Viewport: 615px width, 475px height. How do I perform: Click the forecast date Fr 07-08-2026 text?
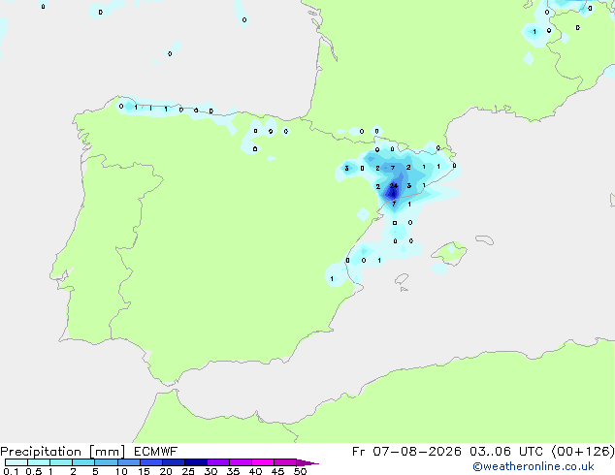point(406,451)
